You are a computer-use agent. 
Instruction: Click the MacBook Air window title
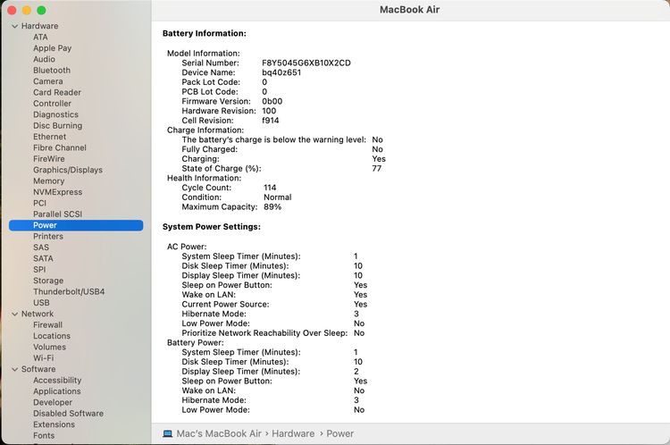(x=409, y=10)
